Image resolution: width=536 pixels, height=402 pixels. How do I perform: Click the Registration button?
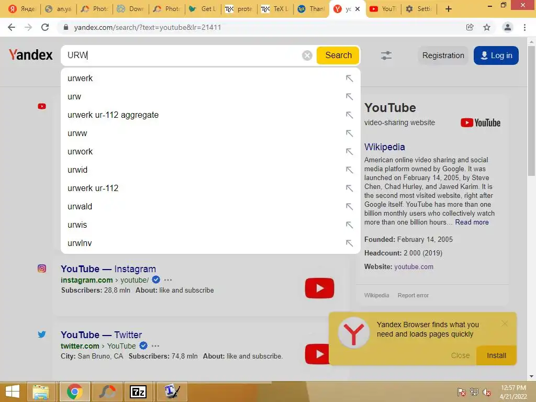point(443,55)
